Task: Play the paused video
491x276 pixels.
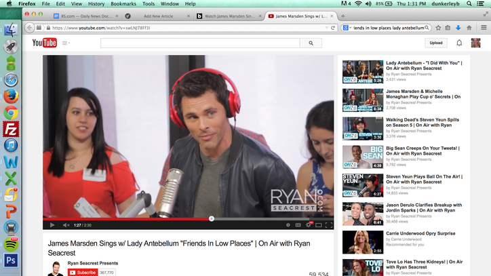Action: 52,225
